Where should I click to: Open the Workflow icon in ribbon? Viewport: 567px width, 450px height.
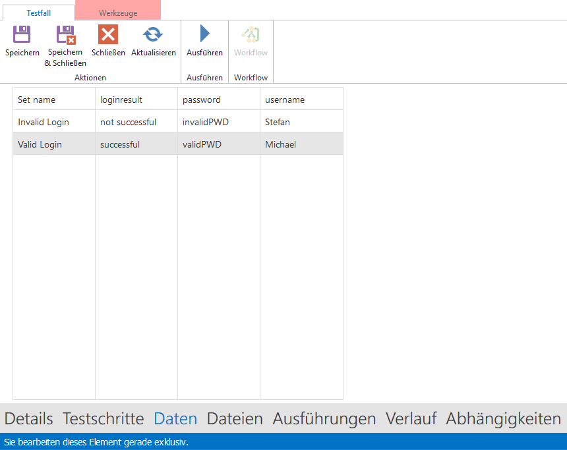[251, 35]
